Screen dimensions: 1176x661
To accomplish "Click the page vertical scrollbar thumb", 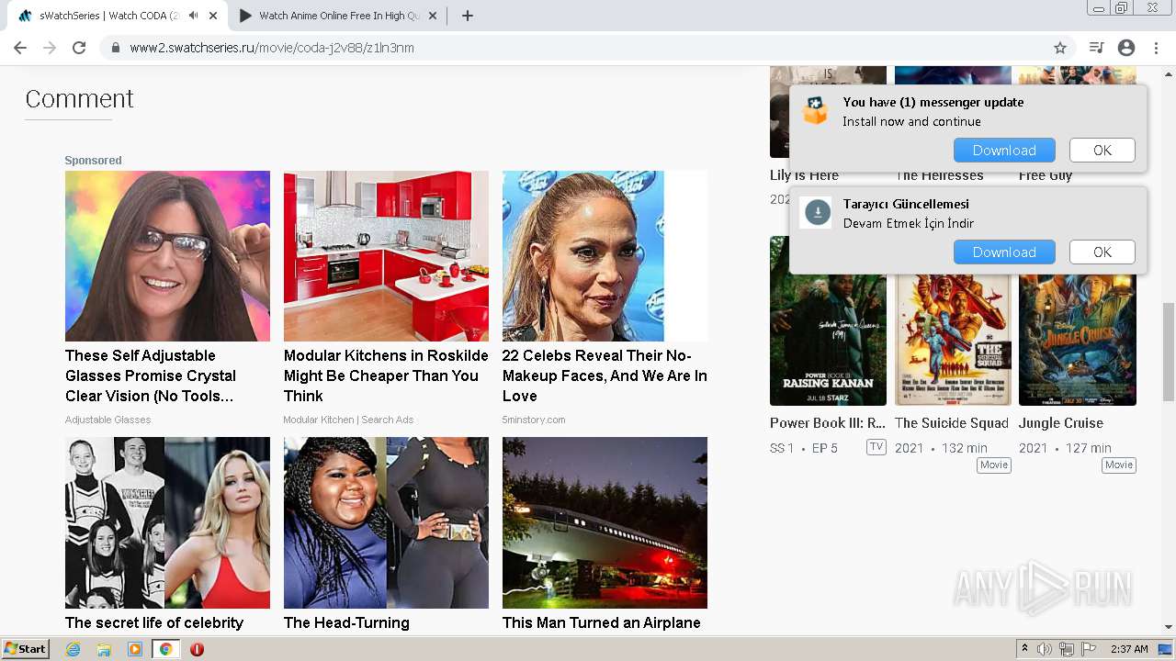I will [x=1169, y=352].
